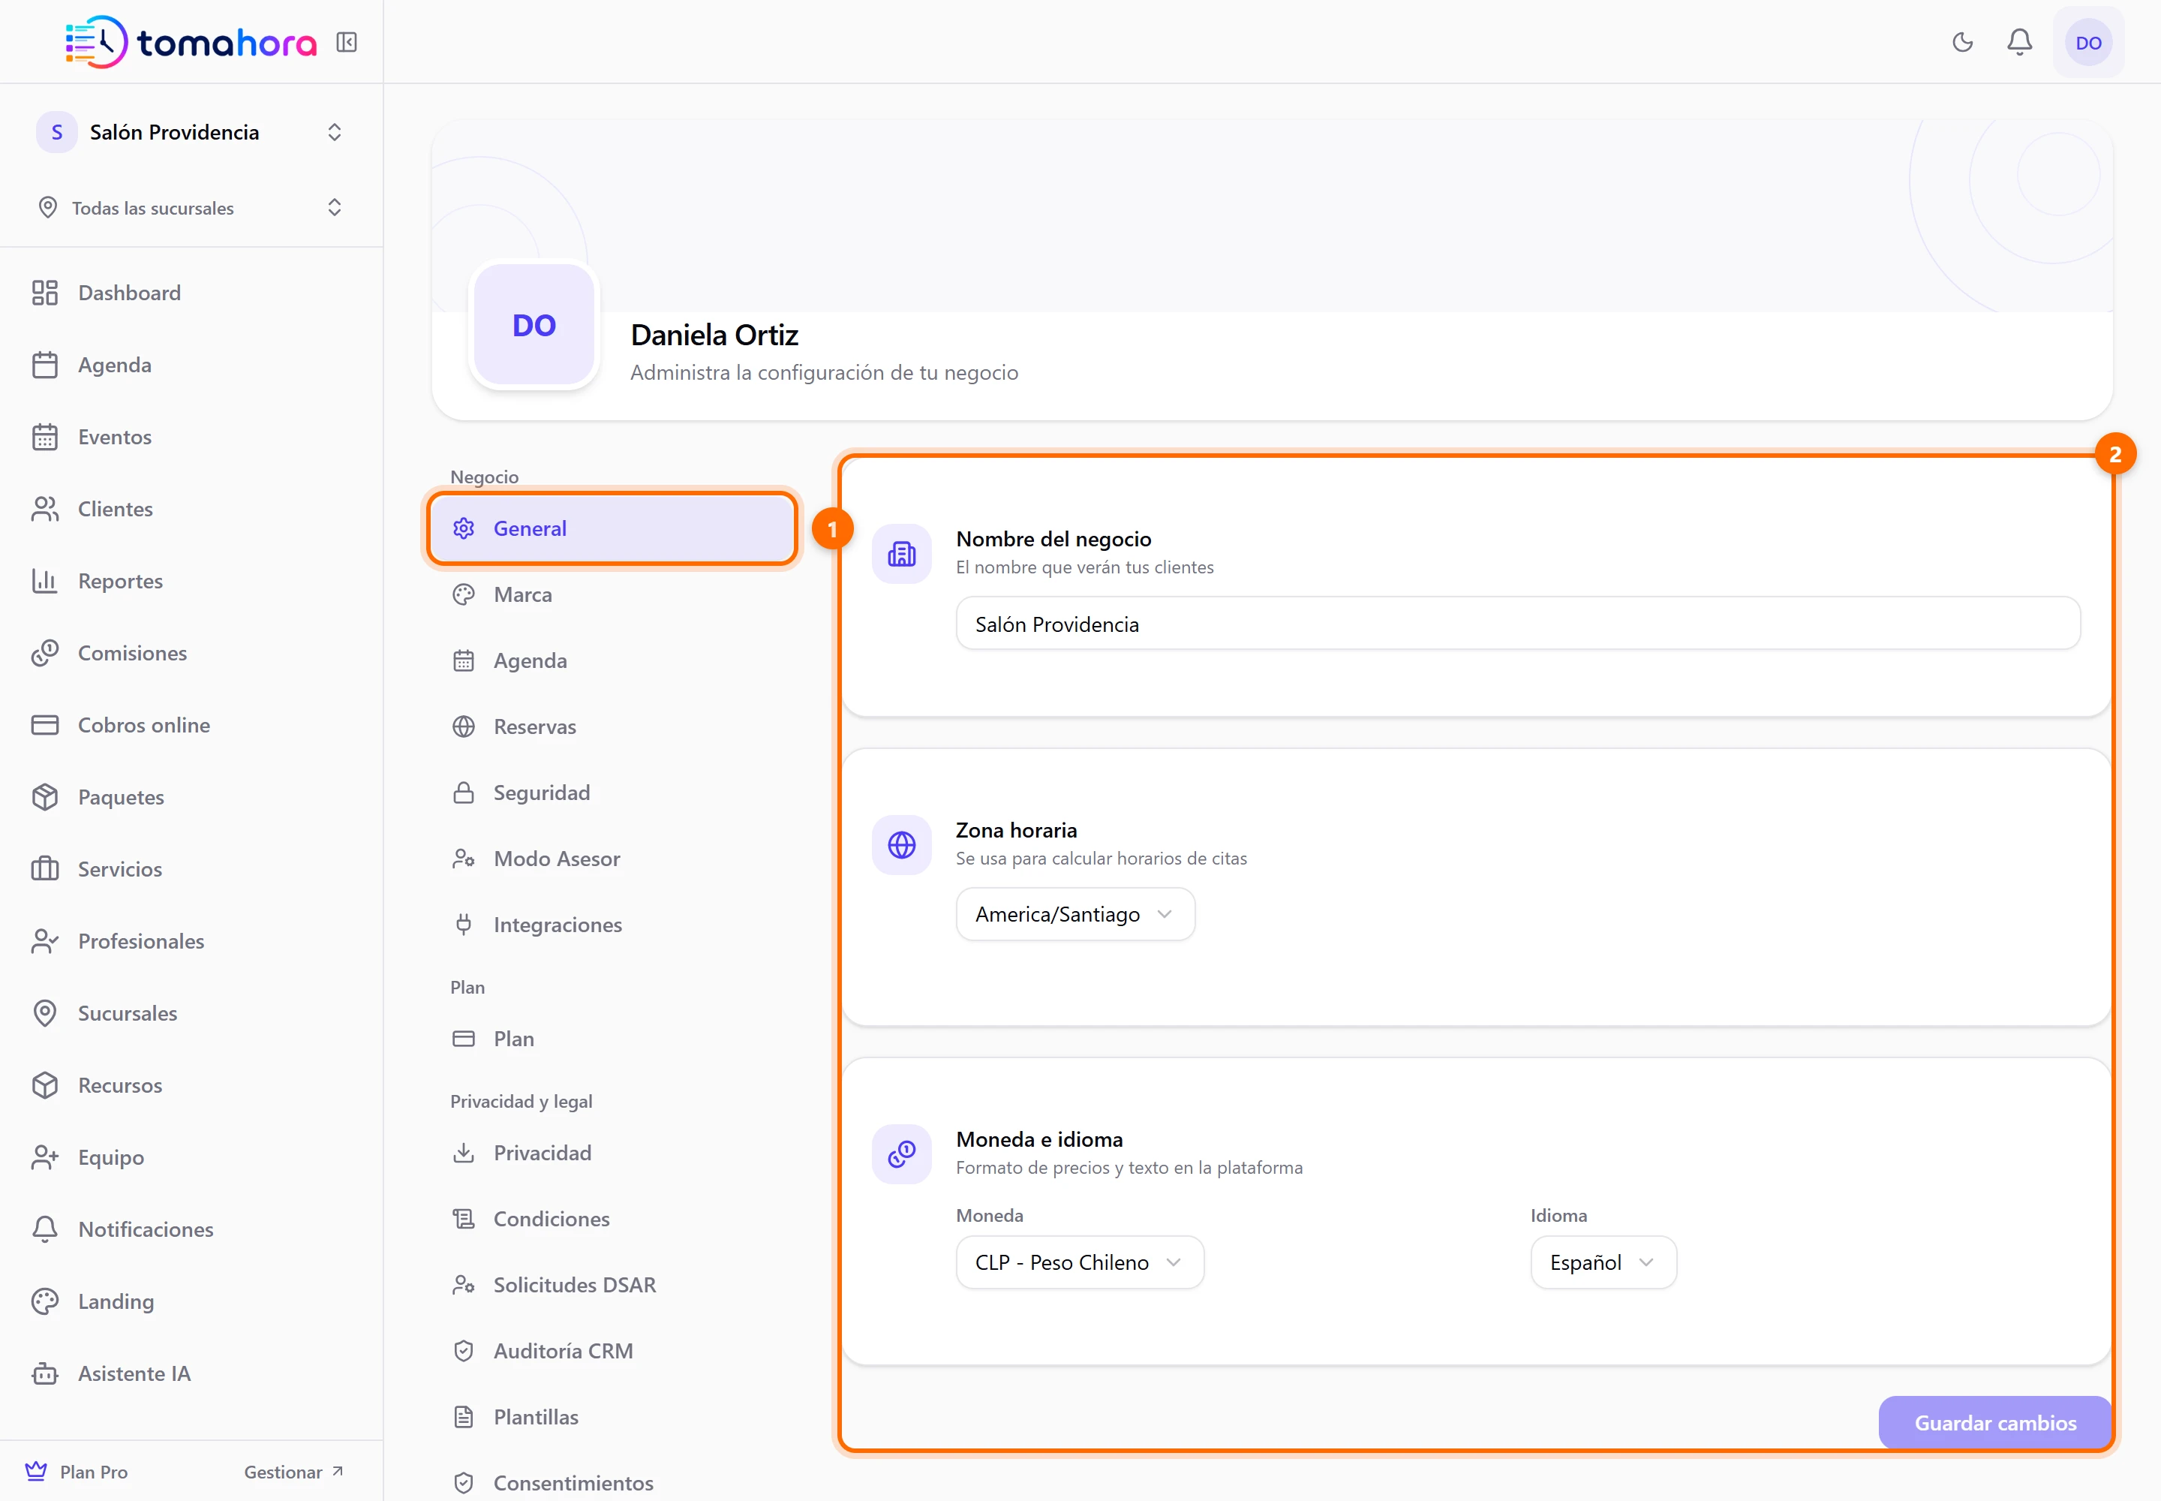Open the Todas las sucursales selector

click(191, 208)
